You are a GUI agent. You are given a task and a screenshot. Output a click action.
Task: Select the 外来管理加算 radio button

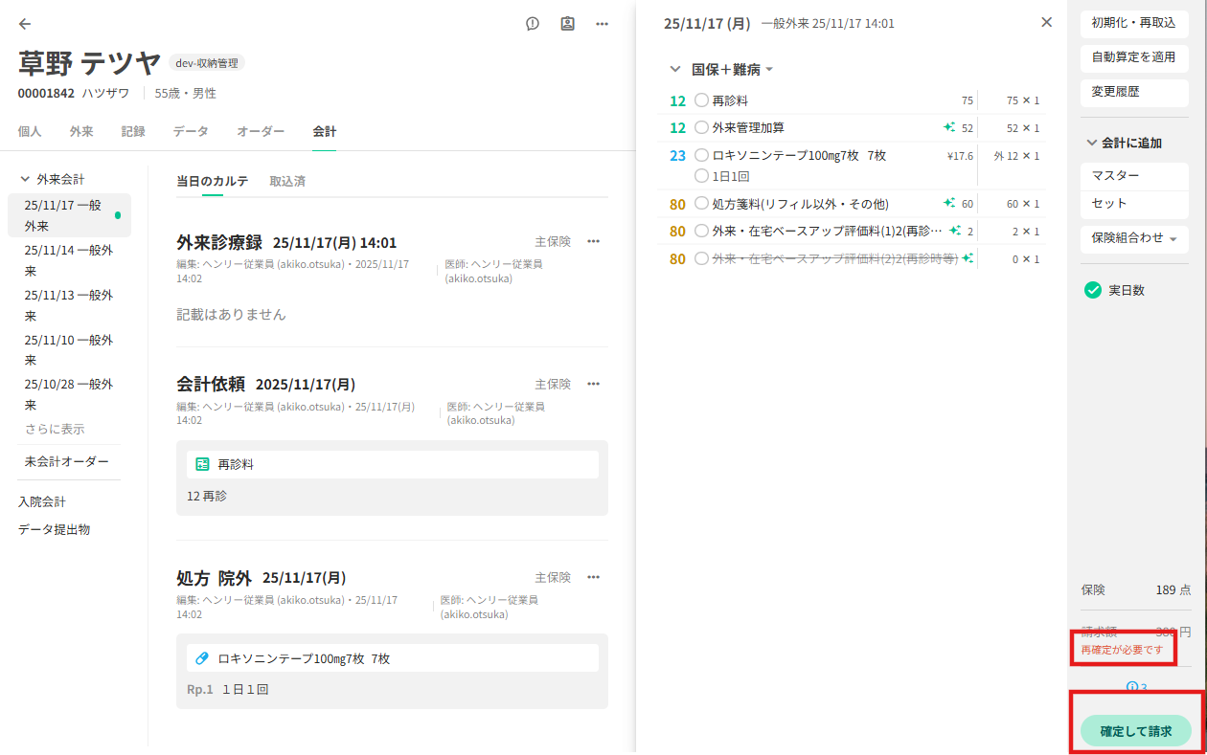(x=702, y=127)
